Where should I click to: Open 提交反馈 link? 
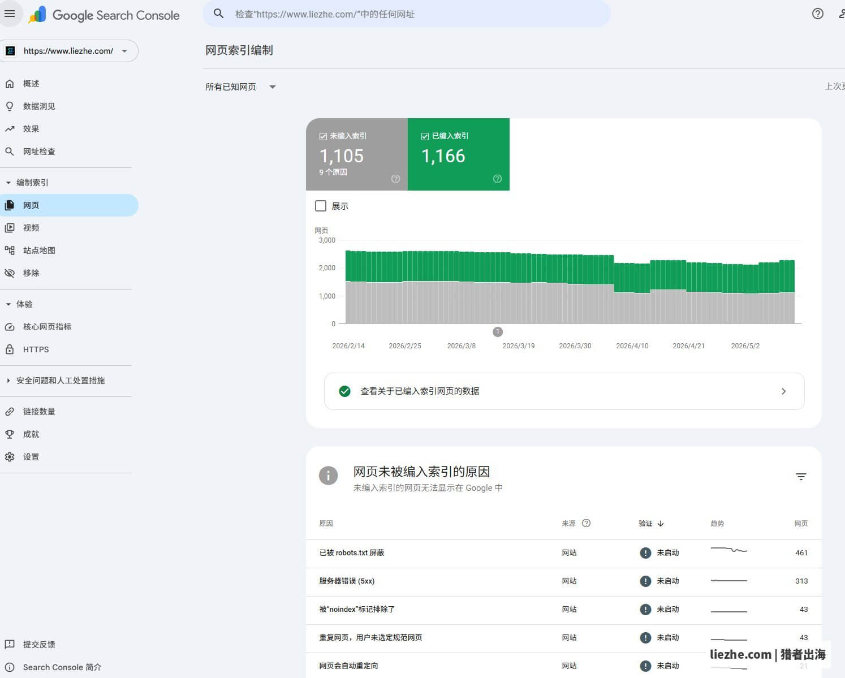(x=39, y=645)
